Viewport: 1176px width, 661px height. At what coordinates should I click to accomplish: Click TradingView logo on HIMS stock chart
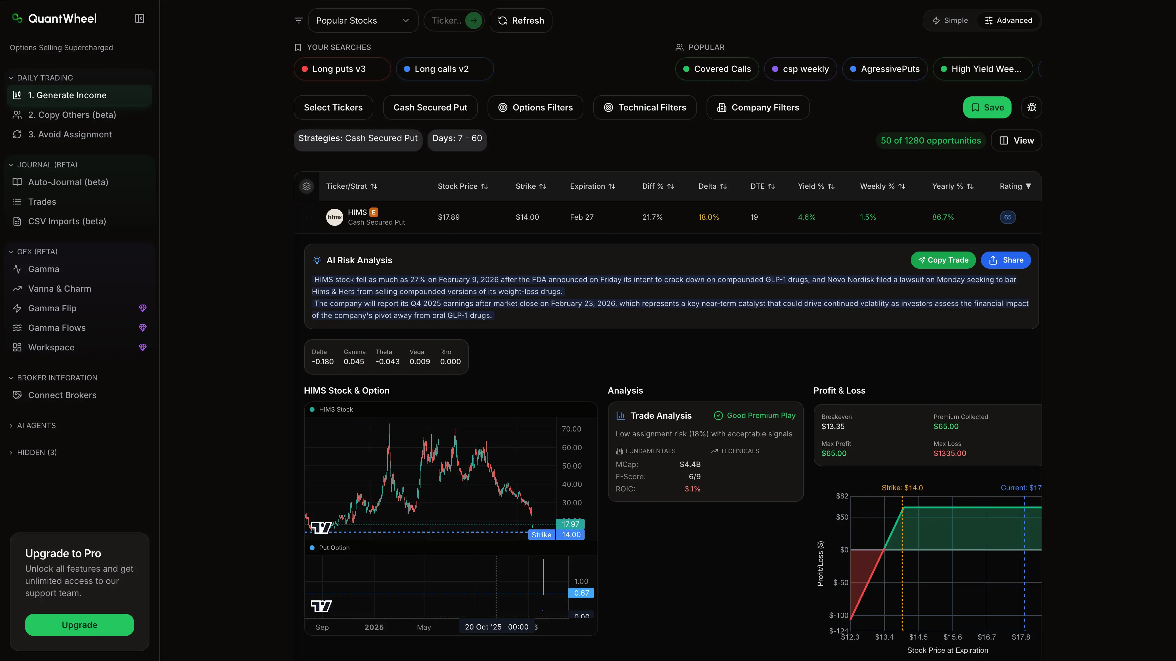[321, 528]
